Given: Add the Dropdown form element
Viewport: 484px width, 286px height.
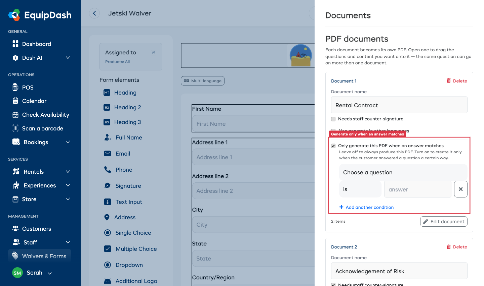Looking at the screenshot, I should pyautogui.click(x=123, y=265).
